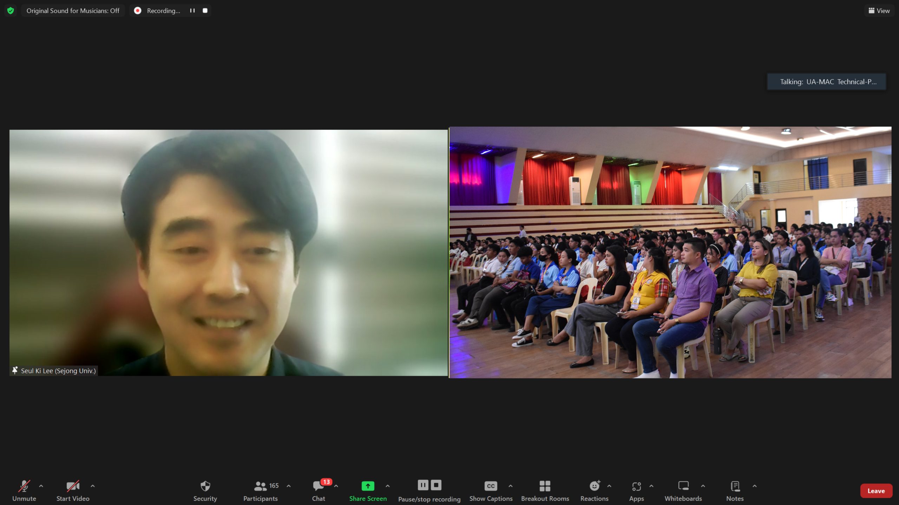This screenshot has height=505, width=899.
Task: Open the Reactions menu
Action: pos(594,491)
